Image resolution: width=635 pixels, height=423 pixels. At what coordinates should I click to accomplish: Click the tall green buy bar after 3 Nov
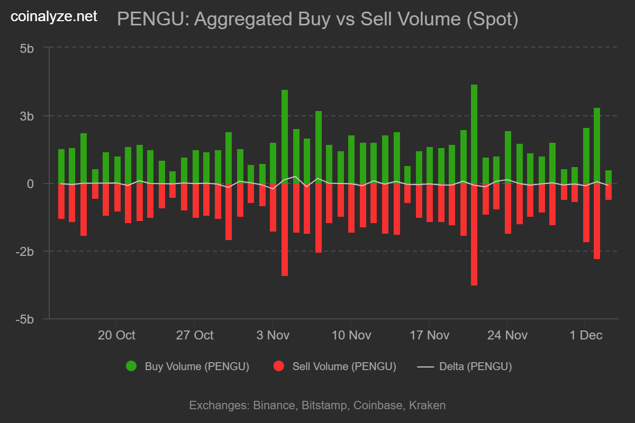pyautogui.click(x=285, y=136)
